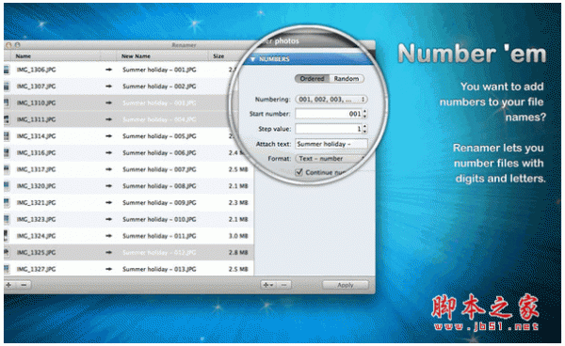This screenshot has width=565, height=346.
Task: Click the remove action minus button
Action: pyautogui.click(x=284, y=285)
